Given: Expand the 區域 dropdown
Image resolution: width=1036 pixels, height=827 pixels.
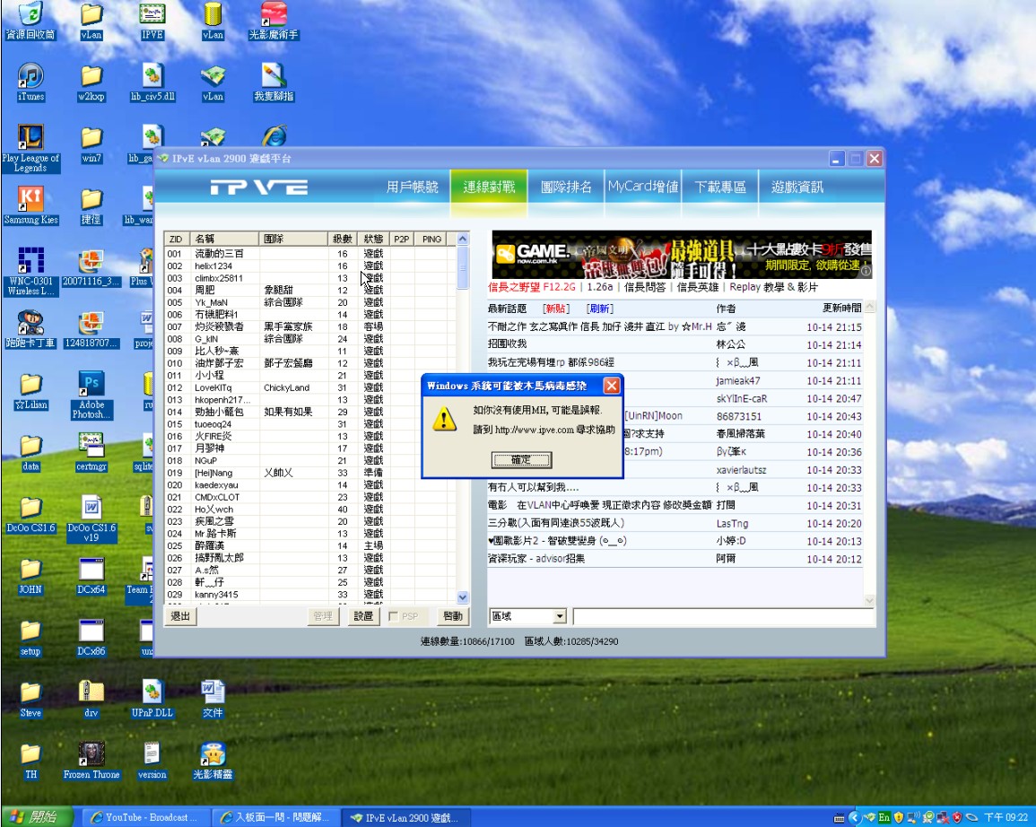Looking at the screenshot, I should (560, 617).
